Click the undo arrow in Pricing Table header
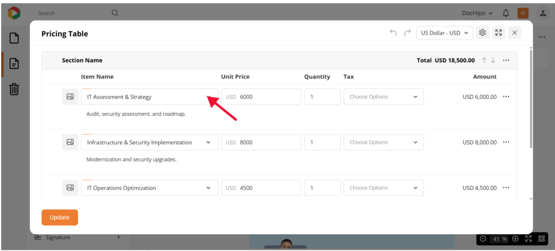 coord(393,33)
